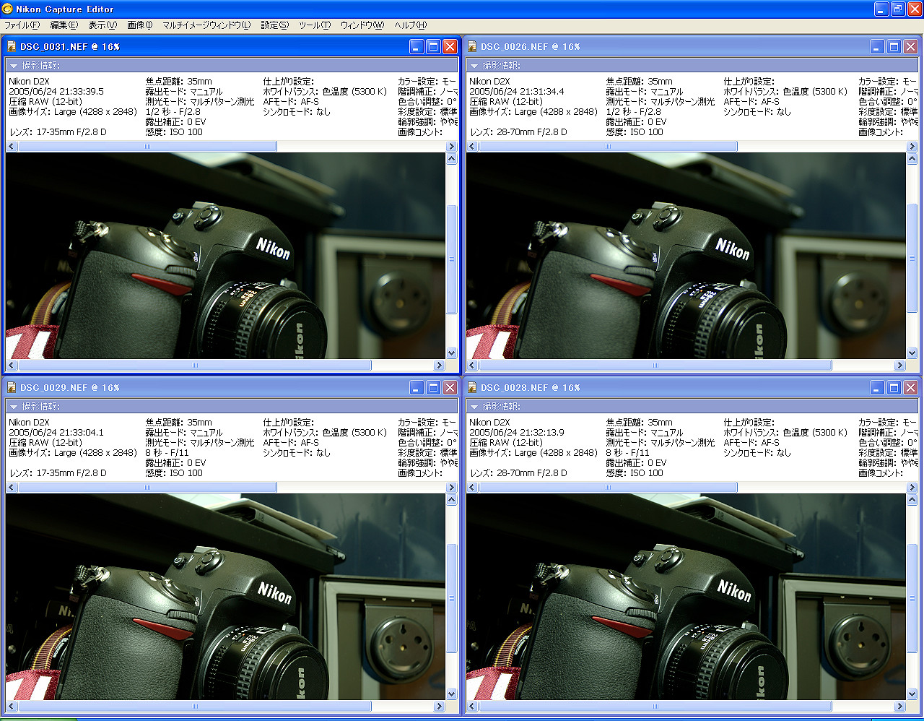Minimize the DSC_0028.NEF window
924x721 pixels.
877,387
